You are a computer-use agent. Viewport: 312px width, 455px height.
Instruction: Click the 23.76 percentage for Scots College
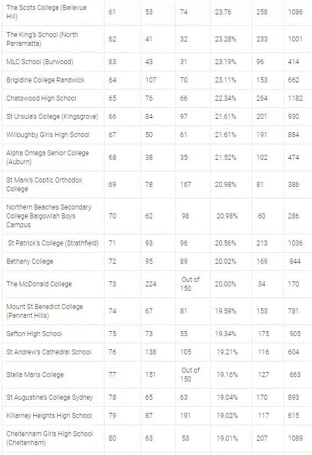223,12
